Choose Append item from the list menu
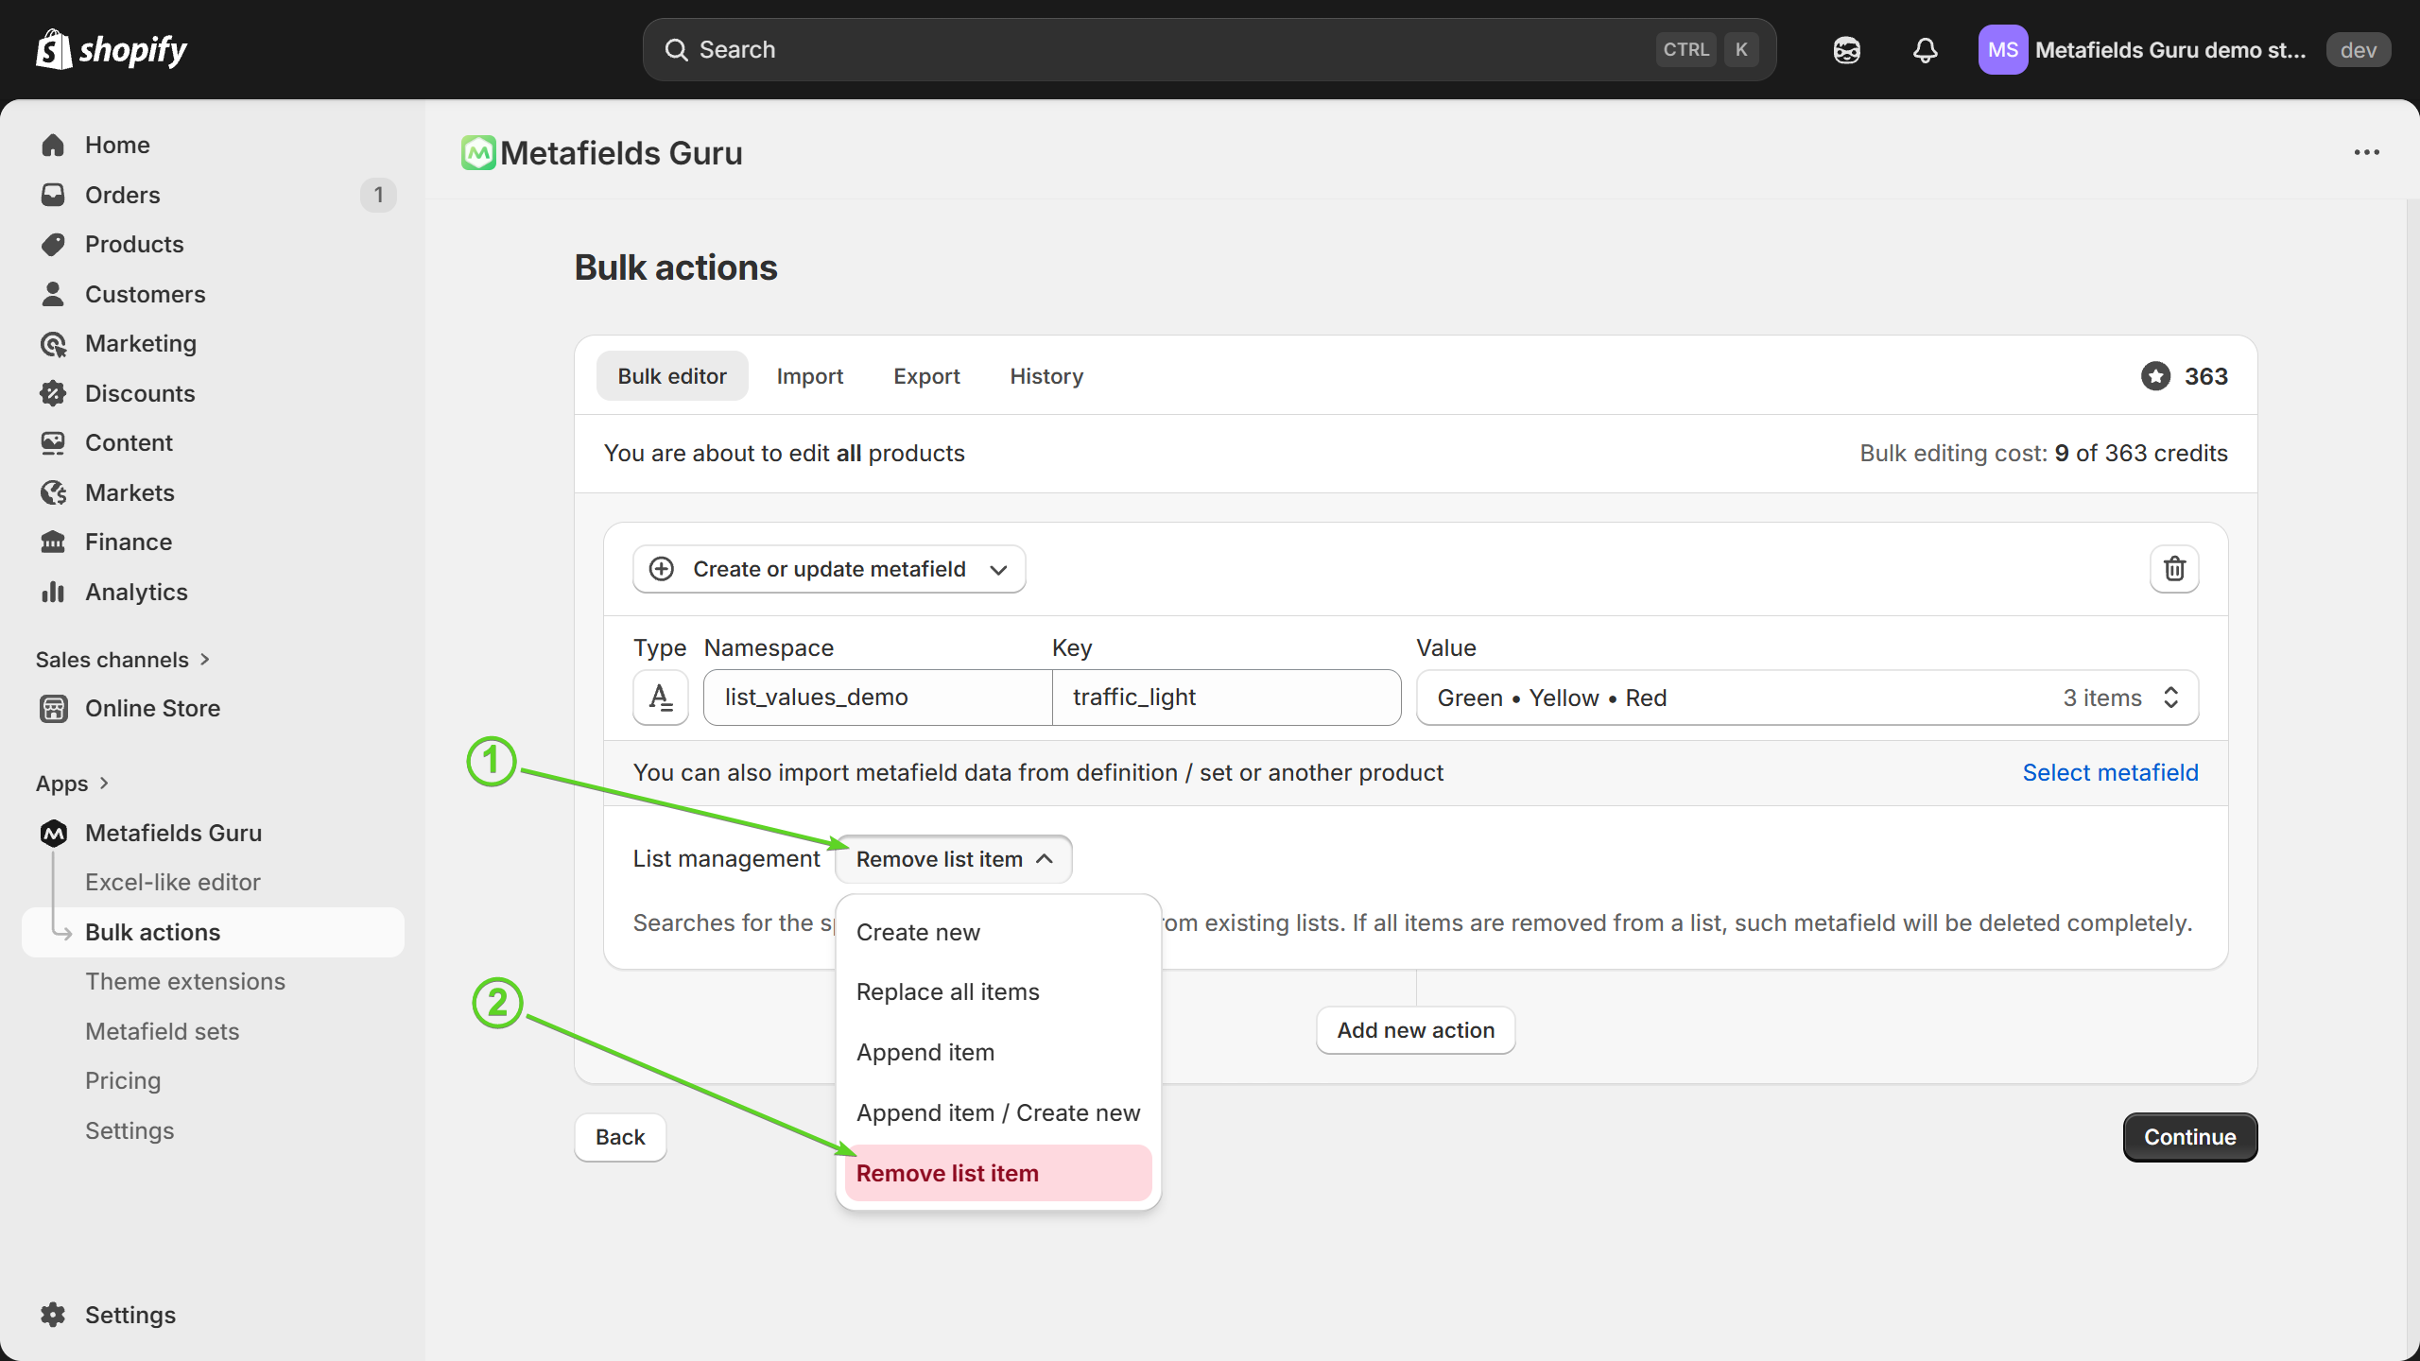 [925, 1052]
